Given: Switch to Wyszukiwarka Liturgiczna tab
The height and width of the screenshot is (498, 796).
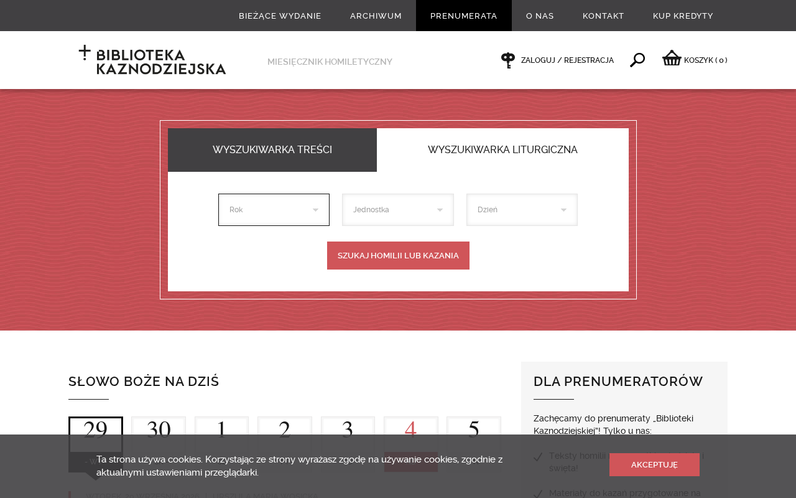Looking at the screenshot, I should pyautogui.click(x=502, y=150).
